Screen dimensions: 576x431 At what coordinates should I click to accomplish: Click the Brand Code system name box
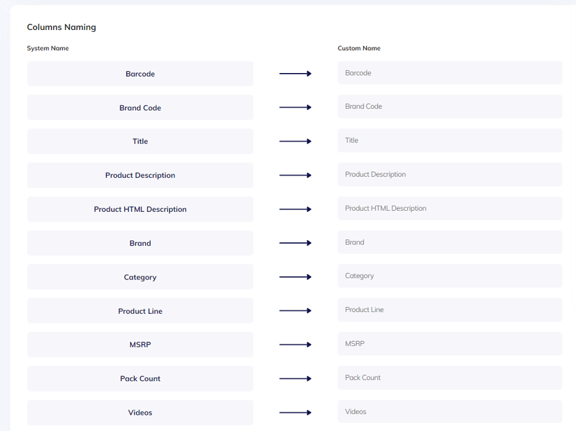[140, 108]
